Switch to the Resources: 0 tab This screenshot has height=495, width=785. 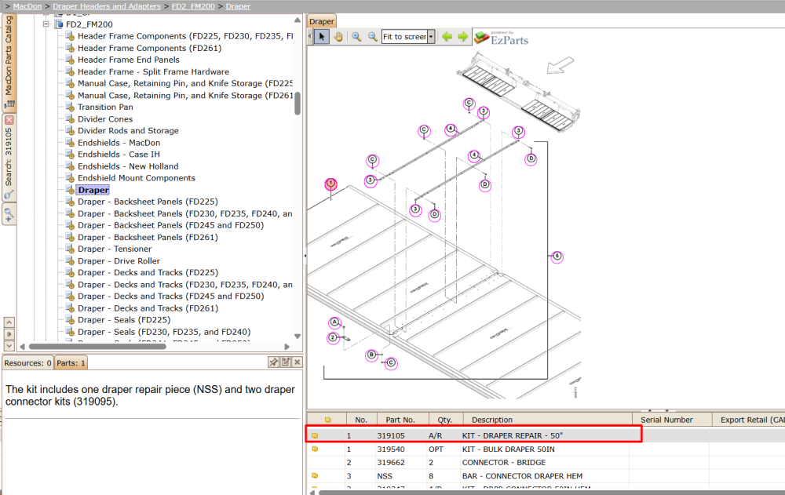tap(27, 363)
